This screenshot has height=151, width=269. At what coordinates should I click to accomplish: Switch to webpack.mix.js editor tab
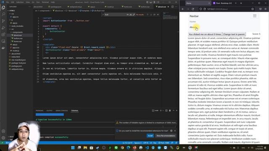pyautogui.click(x=75, y=7)
